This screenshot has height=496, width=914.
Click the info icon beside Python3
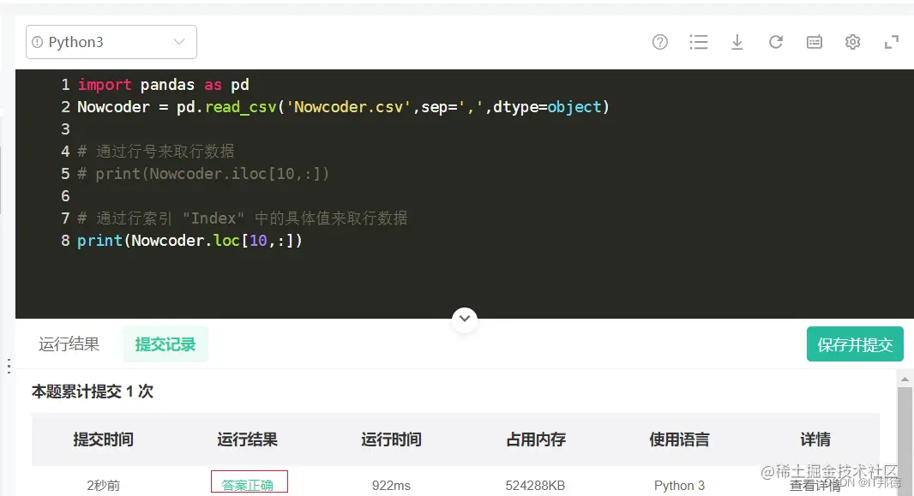point(38,42)
